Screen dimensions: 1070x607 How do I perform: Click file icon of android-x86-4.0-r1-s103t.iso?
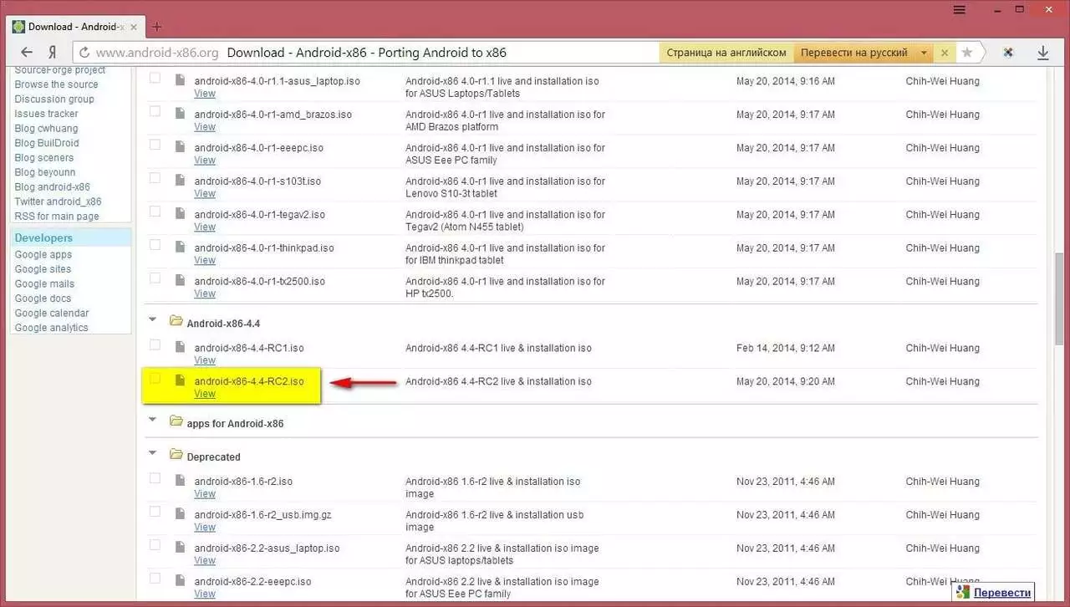(x=180, y=180)
